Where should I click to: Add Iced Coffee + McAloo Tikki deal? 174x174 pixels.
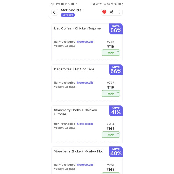point(111,93)
